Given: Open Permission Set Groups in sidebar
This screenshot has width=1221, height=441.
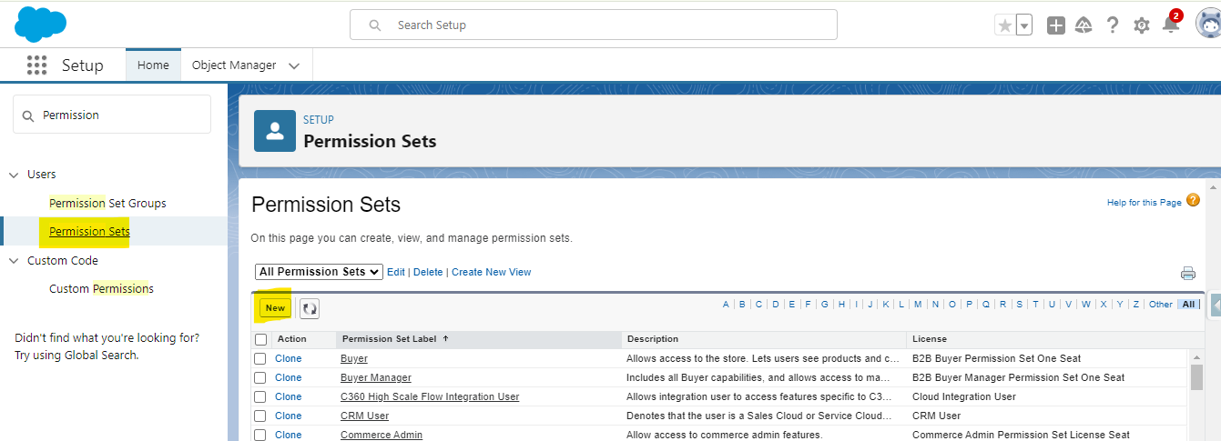Looking at the screenshot, I should click(107, 203).
